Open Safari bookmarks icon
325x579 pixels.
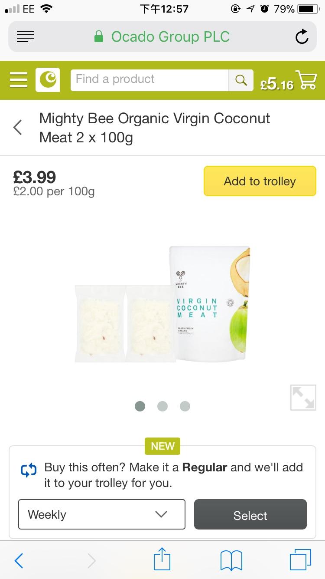coord(231,560)
